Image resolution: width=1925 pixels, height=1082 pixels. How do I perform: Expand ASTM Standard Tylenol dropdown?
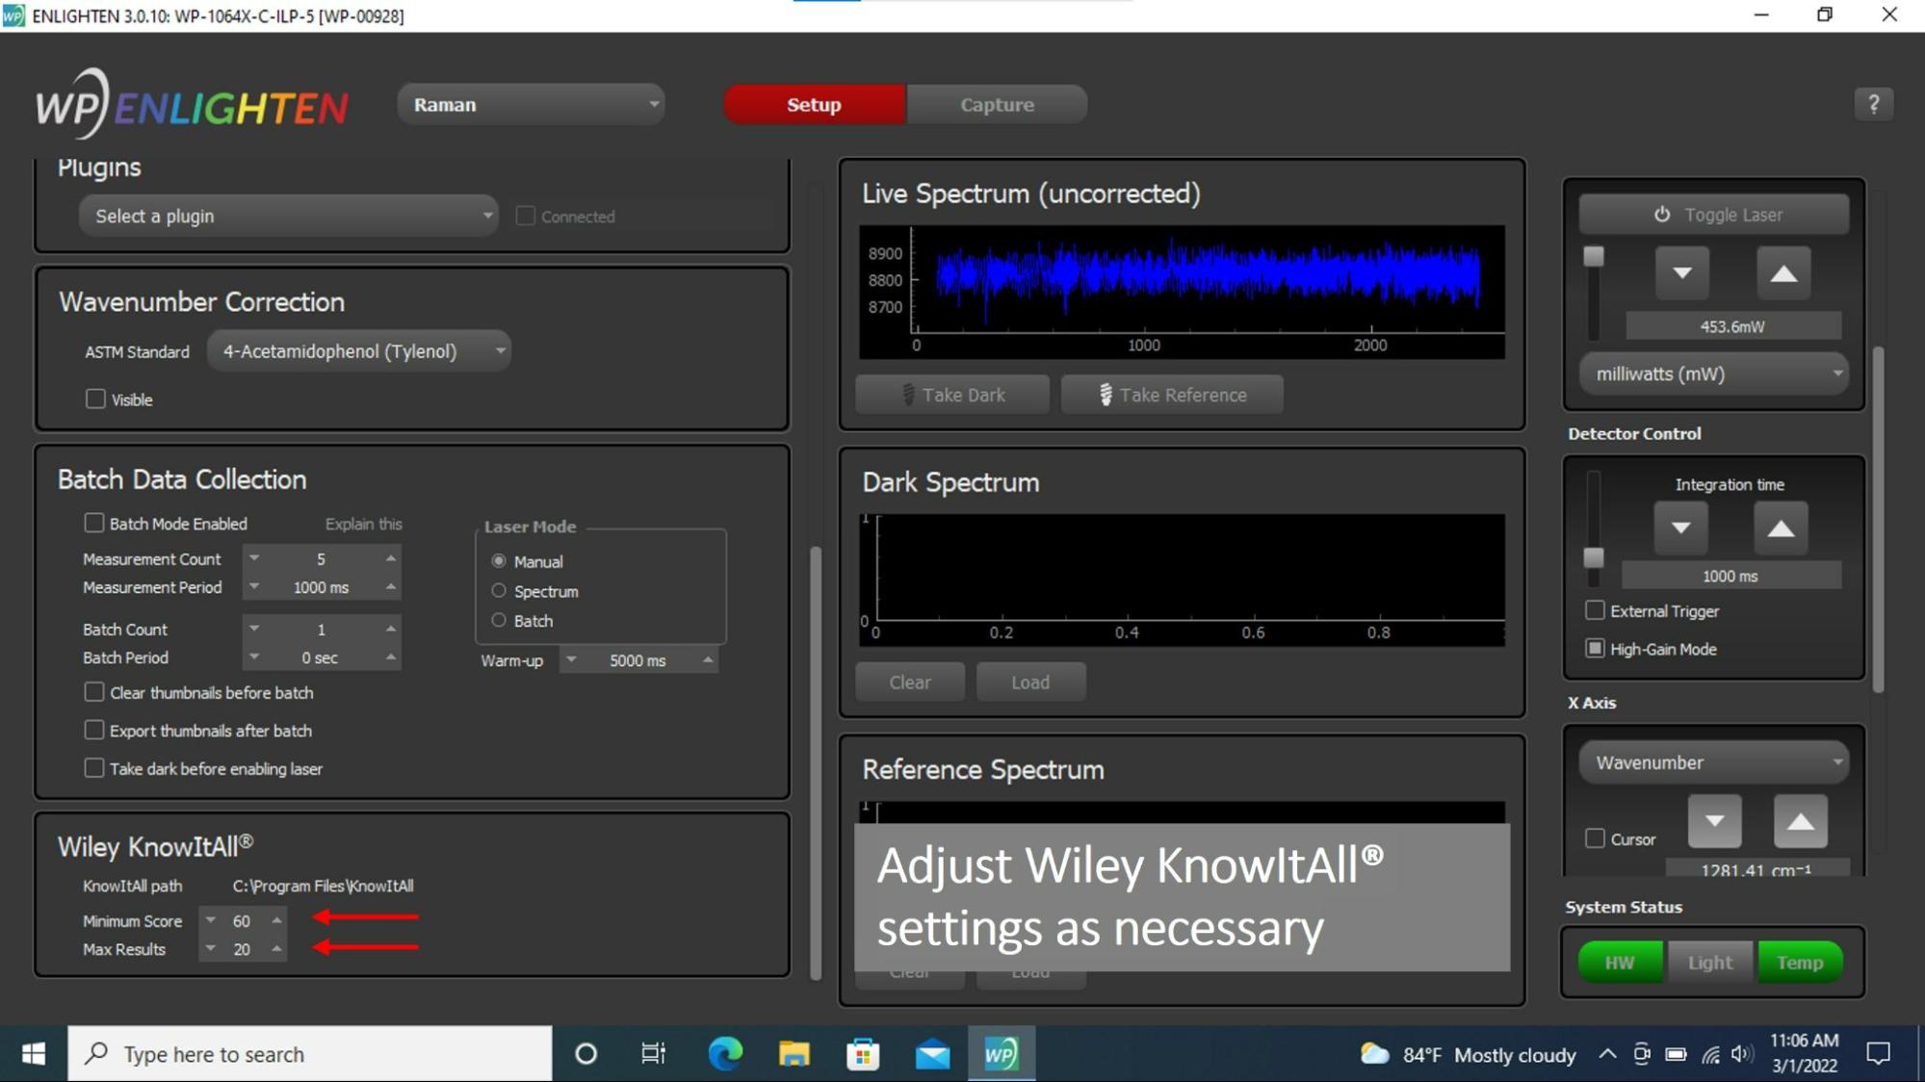[358, 351]
